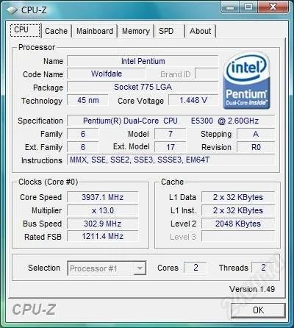Click the CPU-Z title bar chip icon
Viewport: 294px width, 328px height.
tap(12, 10)
